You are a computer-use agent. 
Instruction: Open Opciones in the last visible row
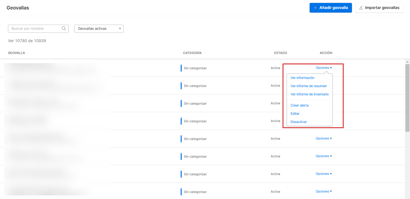(x=324, y=191)
